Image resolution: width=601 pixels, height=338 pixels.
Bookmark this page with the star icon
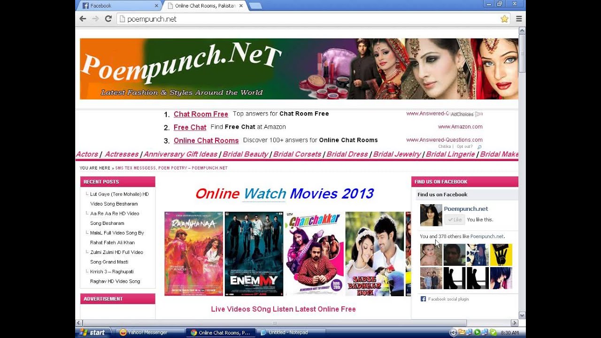504,19
